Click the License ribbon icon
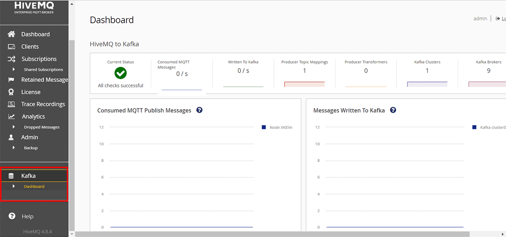 [x=12, y=92]
